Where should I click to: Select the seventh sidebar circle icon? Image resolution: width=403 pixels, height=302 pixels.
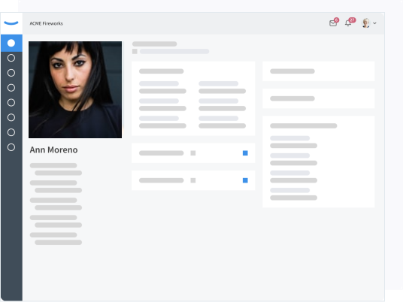pos(11,132)
